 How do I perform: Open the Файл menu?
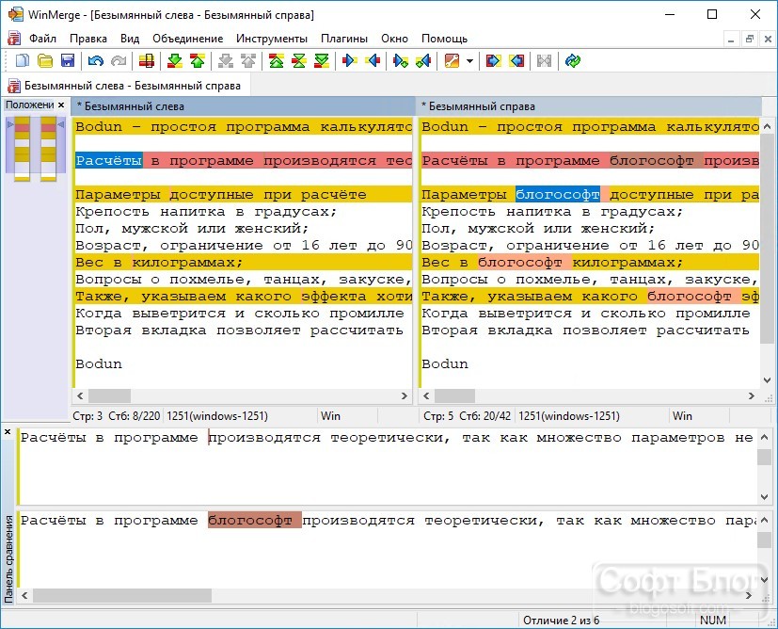[x=42, y=39]
